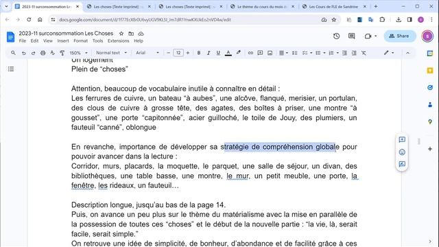Open the Arial font dropdown
439x247 pixels.
click(147, 53)
